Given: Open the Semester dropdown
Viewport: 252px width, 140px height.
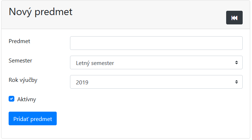Looking at the screenshot, I should [156, 62].
